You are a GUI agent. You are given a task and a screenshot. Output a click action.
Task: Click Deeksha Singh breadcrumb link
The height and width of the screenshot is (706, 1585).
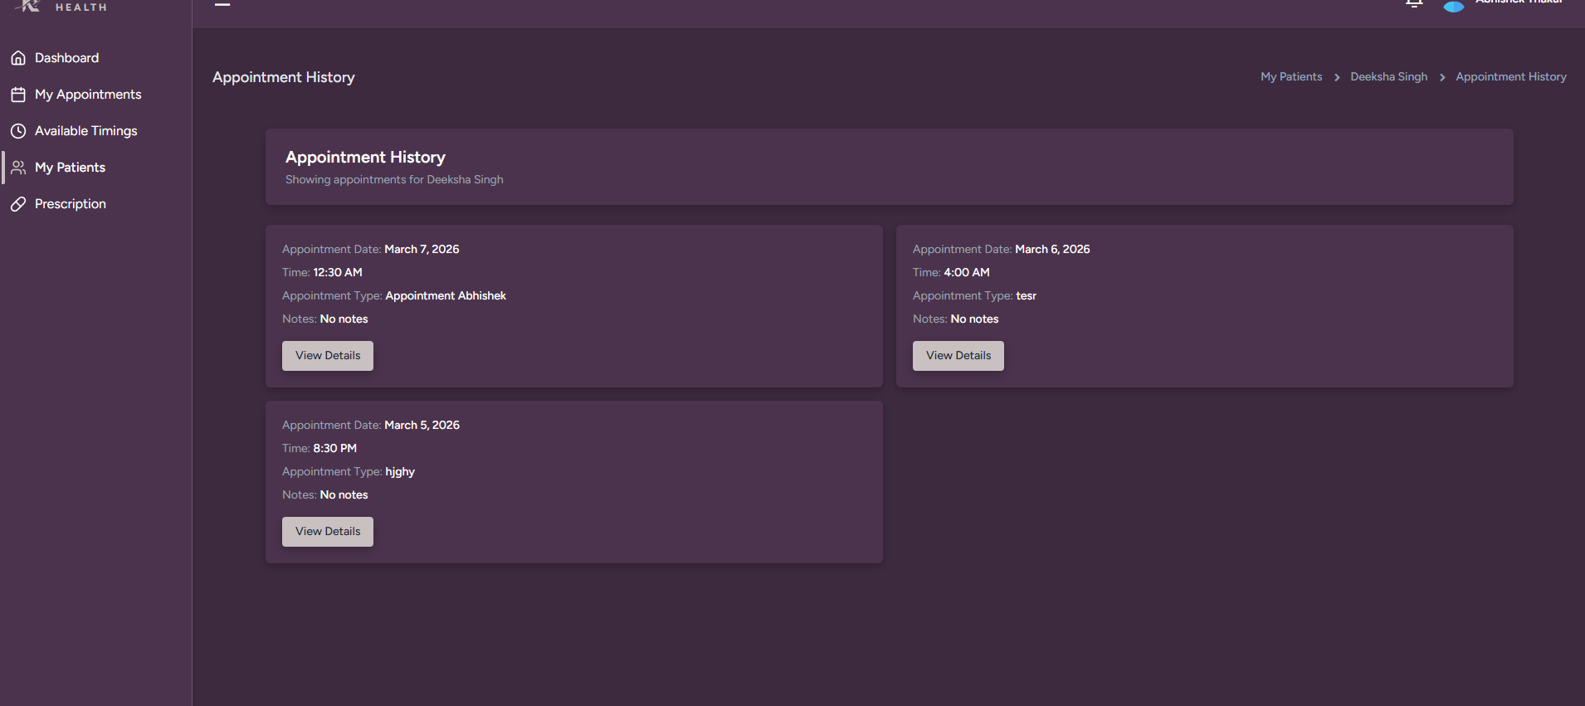tap(1388, 77)
